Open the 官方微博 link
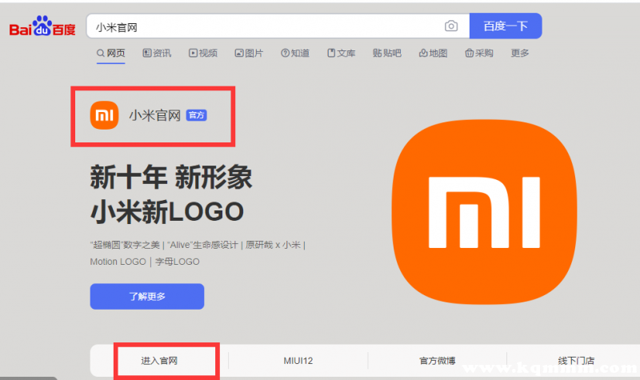The image size is (640, 380). click(x=438, y=361)
